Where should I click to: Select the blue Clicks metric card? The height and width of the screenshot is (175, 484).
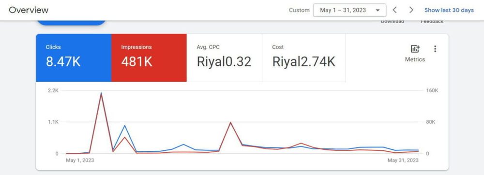click(x=74, y=58)
